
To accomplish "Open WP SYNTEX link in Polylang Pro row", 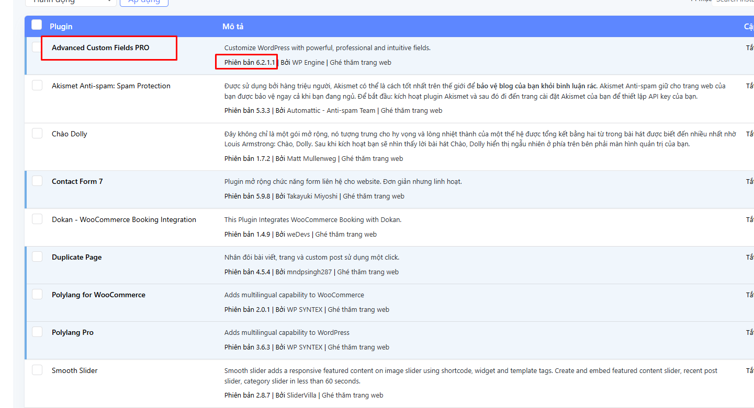I will [305, 347].
